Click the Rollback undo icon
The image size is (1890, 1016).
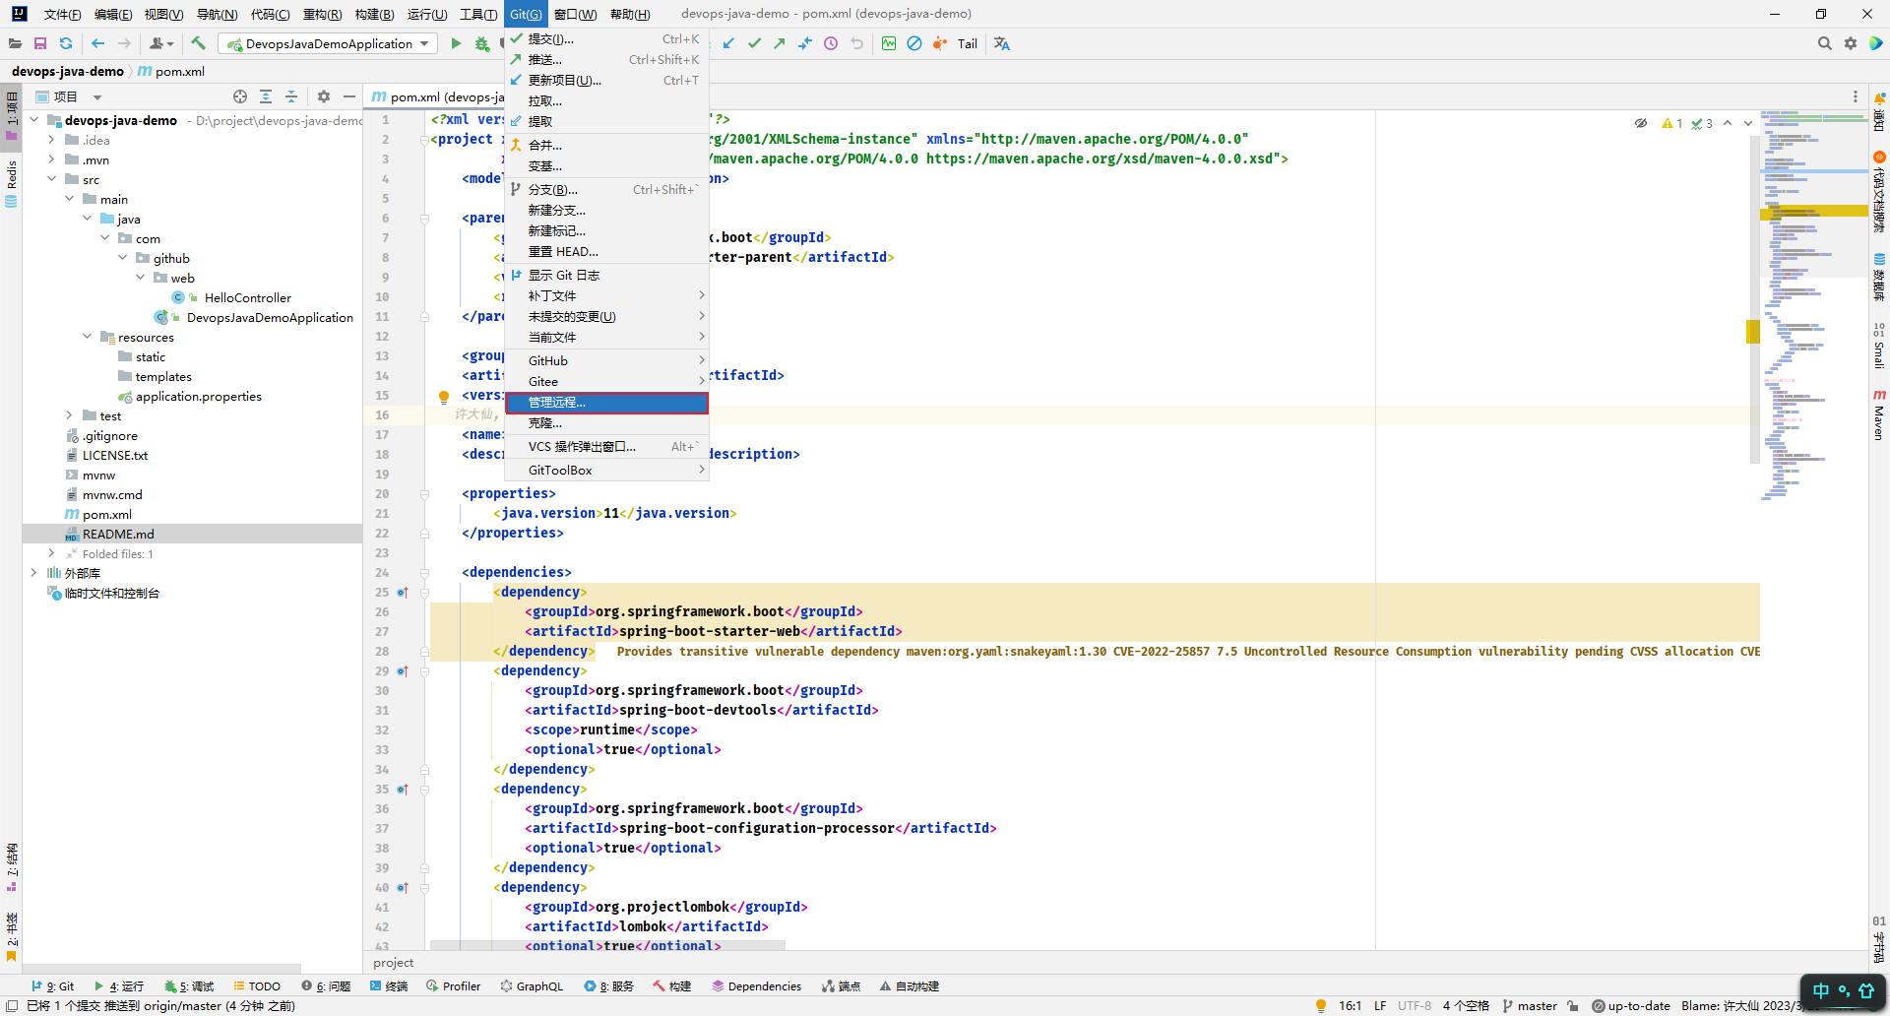(x=856, y=43)
